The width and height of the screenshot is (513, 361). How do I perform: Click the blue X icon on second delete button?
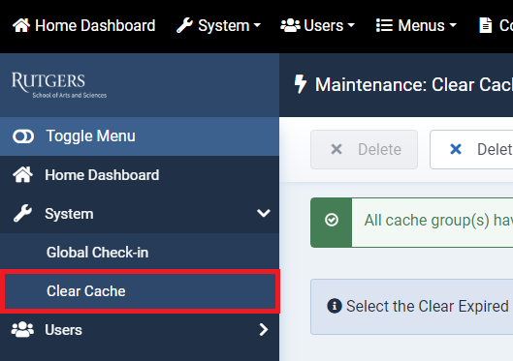pos(456,149)
